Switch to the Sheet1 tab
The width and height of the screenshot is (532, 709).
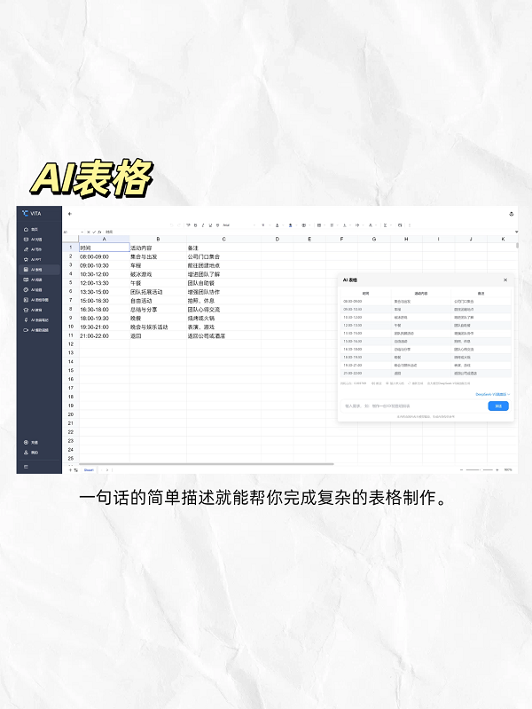[89, 469]
